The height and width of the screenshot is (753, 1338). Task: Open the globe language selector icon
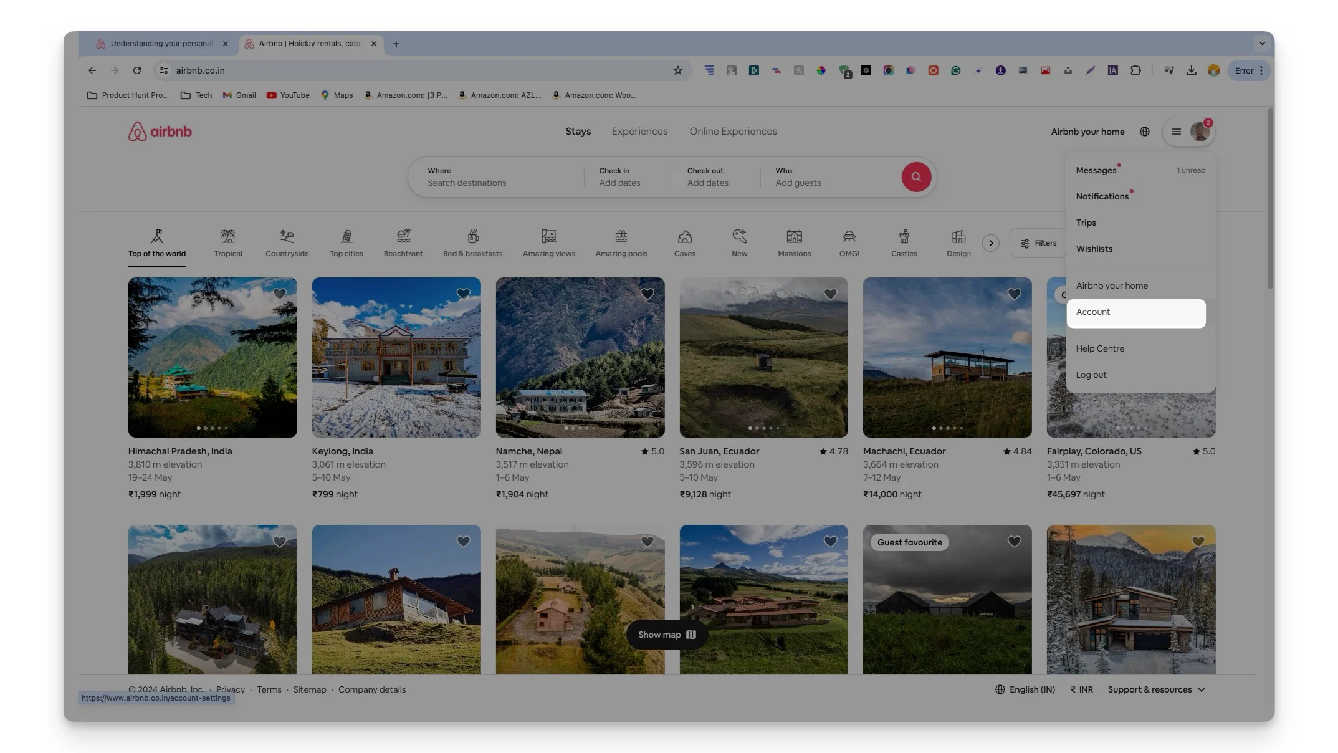click(1145, 132)
